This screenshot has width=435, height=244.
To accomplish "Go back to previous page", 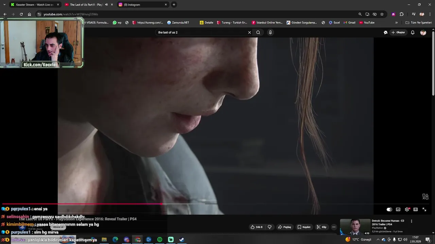I will pos(5,14).
